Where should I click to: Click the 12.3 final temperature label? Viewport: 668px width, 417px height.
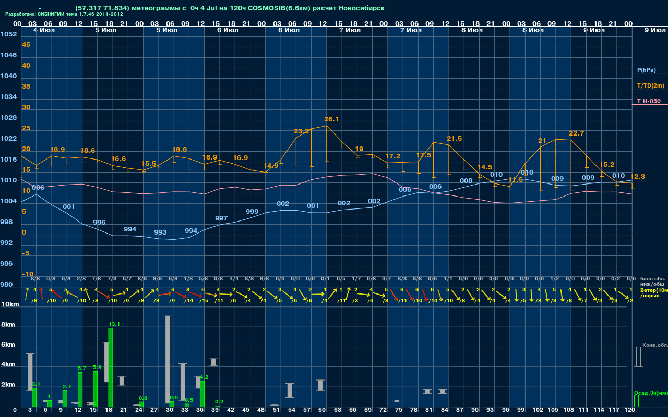(x=638, y=177)
